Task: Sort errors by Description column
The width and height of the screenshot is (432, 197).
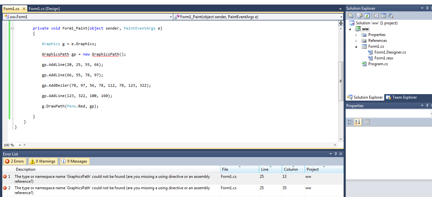Action: (117, 169)
